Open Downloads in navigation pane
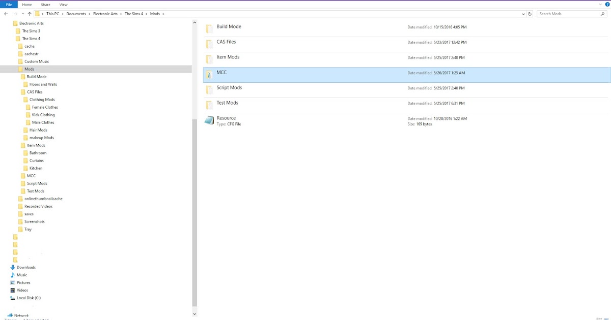Image resolution: width=611 pixels, height=320 pixels. (x=26, y=267)
